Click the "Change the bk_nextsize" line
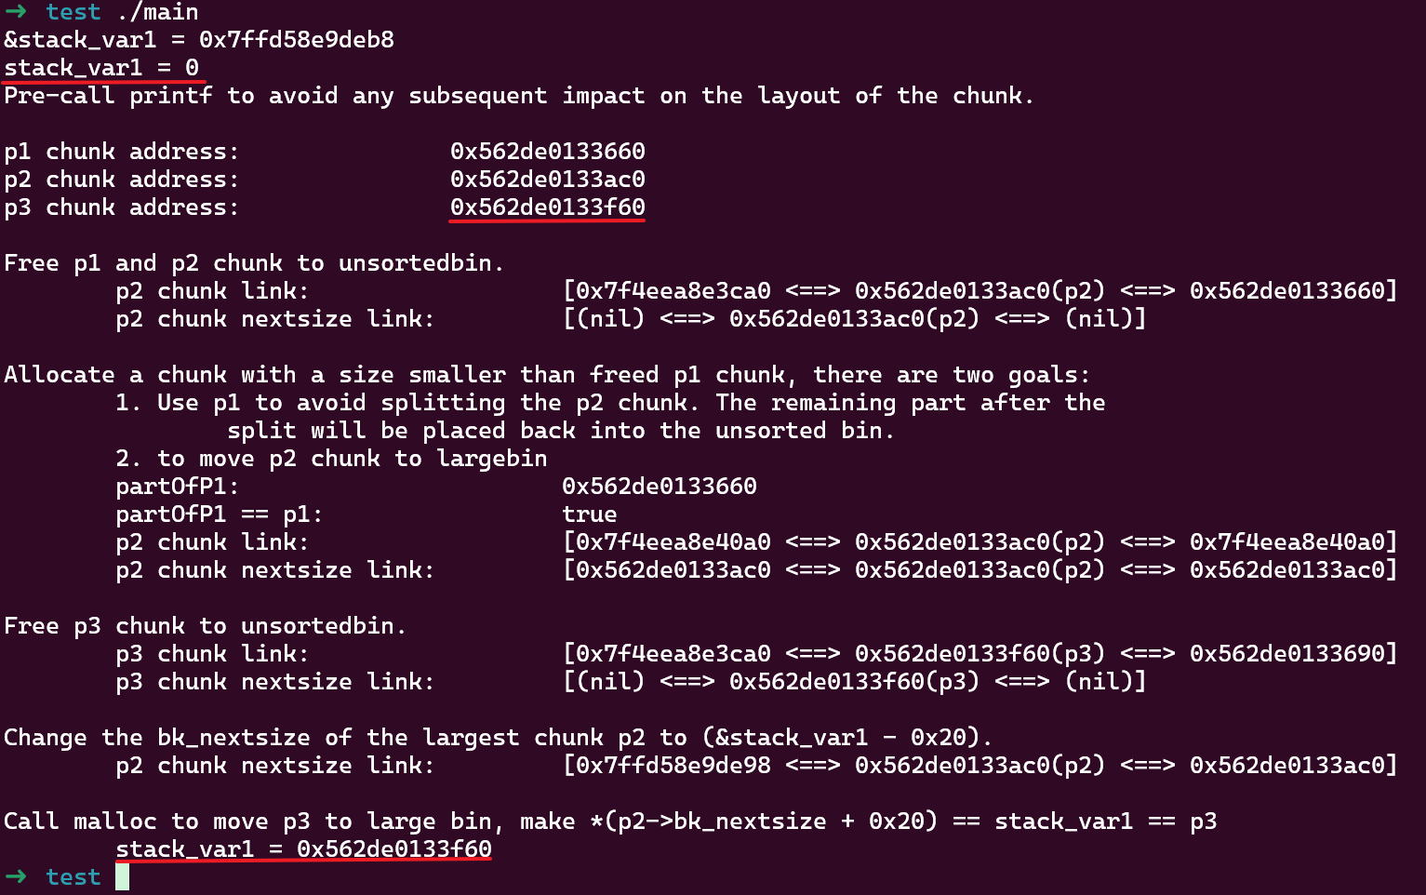 coord(498,737)
